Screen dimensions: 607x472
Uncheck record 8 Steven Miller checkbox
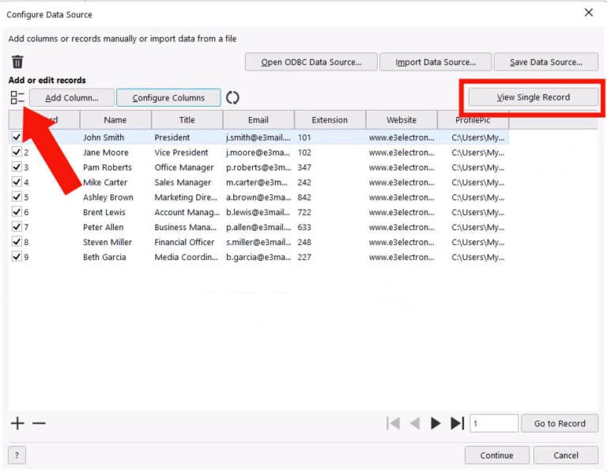(x=17, y=242)
